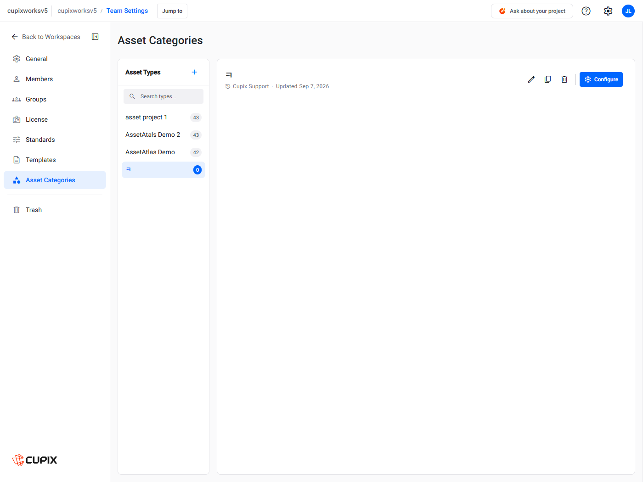Click the cupixworksv5 bold workspace name
This screenshot has width=643, height=482.
coord(28,11)
